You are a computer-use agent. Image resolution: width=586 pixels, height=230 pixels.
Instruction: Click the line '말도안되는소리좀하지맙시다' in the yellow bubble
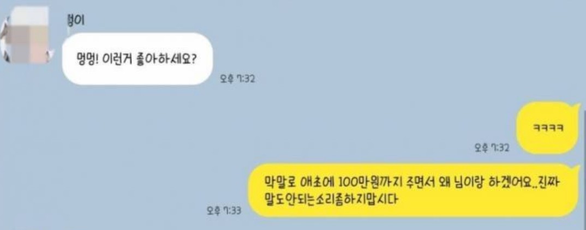pyautogui.click(x=330, y=200)
